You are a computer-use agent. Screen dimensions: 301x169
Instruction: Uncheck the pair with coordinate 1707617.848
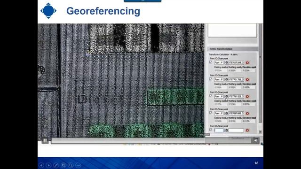[x=211, y=62]
